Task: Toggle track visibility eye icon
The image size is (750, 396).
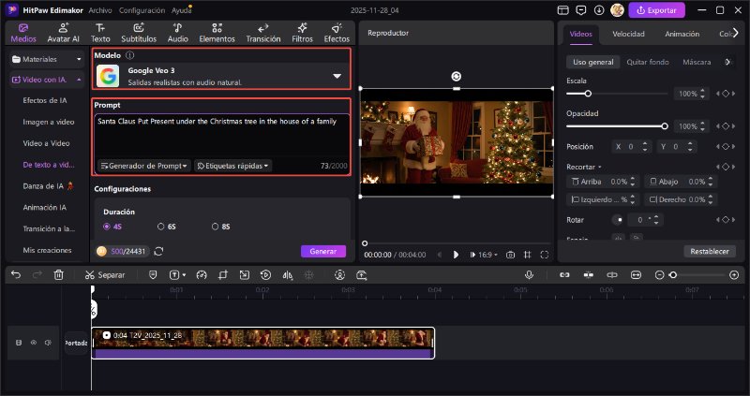Action: 33,343
